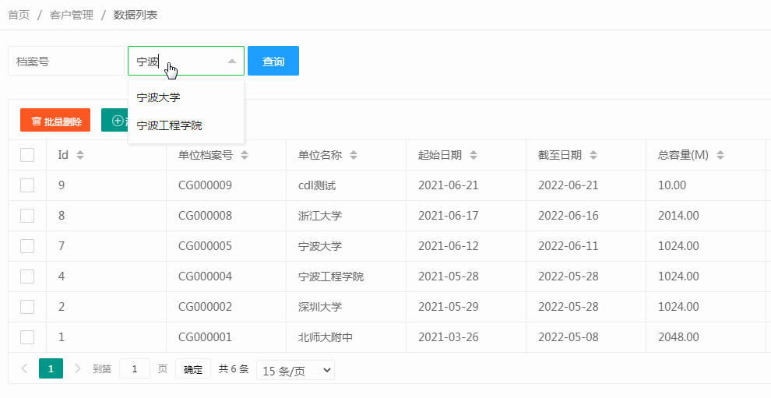Click the 确定 page jump button
Viewport: 771px width, 398px height.
tap(193, 368)
